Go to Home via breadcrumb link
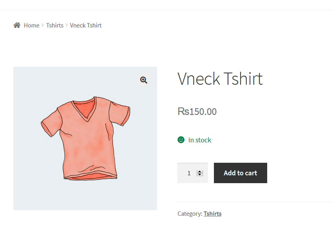333x231 pixels. [x=31, y=25]
